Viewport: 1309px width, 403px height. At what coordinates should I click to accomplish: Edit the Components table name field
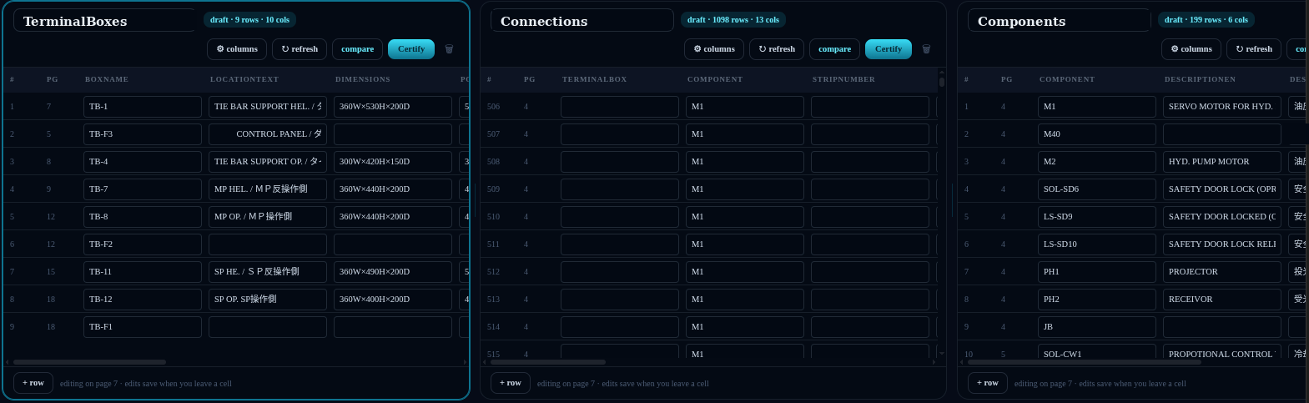click(x=1059, y=21)
